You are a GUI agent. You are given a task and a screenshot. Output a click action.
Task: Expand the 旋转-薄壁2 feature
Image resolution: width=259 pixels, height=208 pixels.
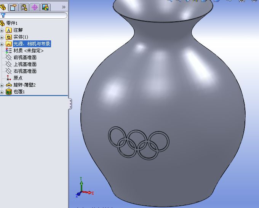click(2, 85)
